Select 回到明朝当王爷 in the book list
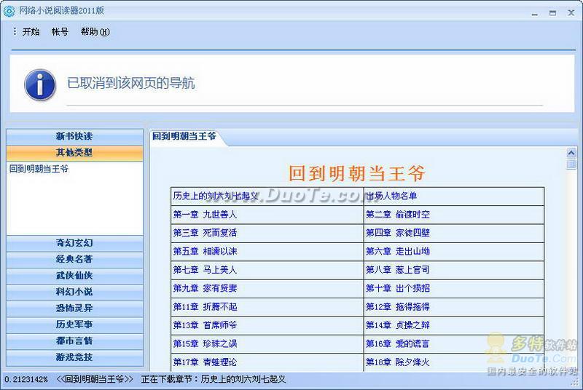Image resolution: width=583 pixels, height=390 pixels. 39,169
